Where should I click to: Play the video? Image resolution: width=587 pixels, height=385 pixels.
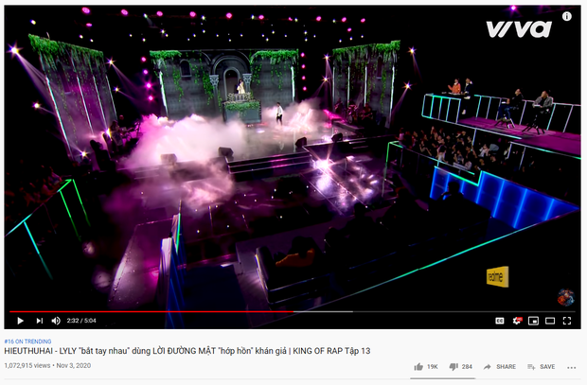pos(20,321)
